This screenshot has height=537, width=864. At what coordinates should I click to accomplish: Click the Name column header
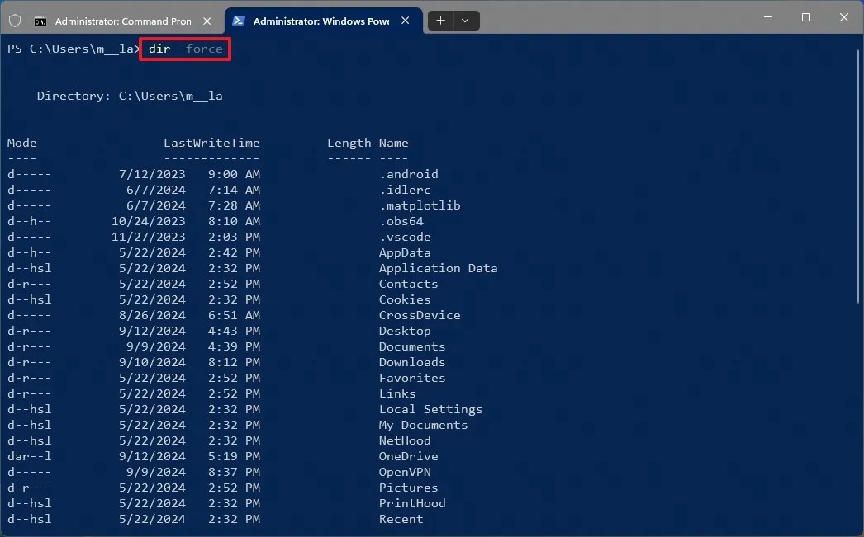pos(393,143)
